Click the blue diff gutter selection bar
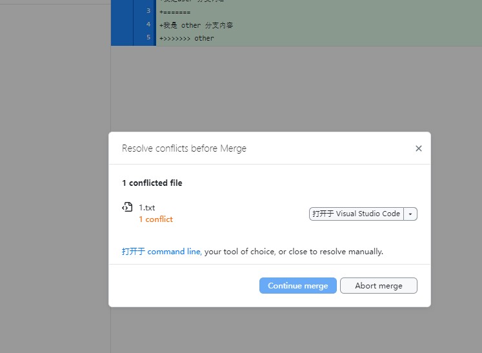This screenshot has width=482, height=353. (122, 23)
